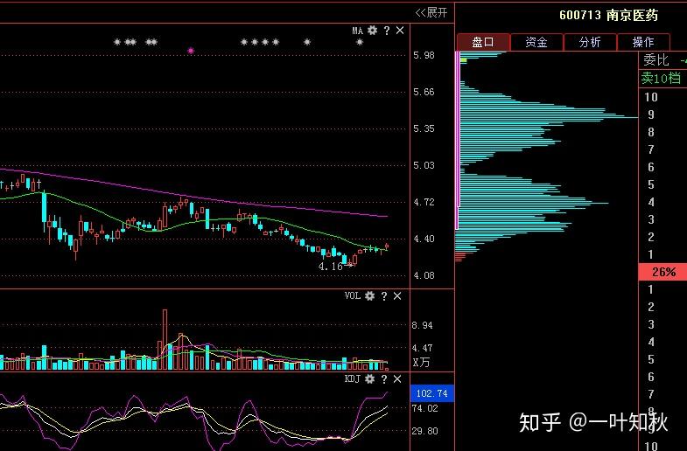Open KDJ indicator settings gear
This screenshot has height=451, width=687.
(370, 378)
